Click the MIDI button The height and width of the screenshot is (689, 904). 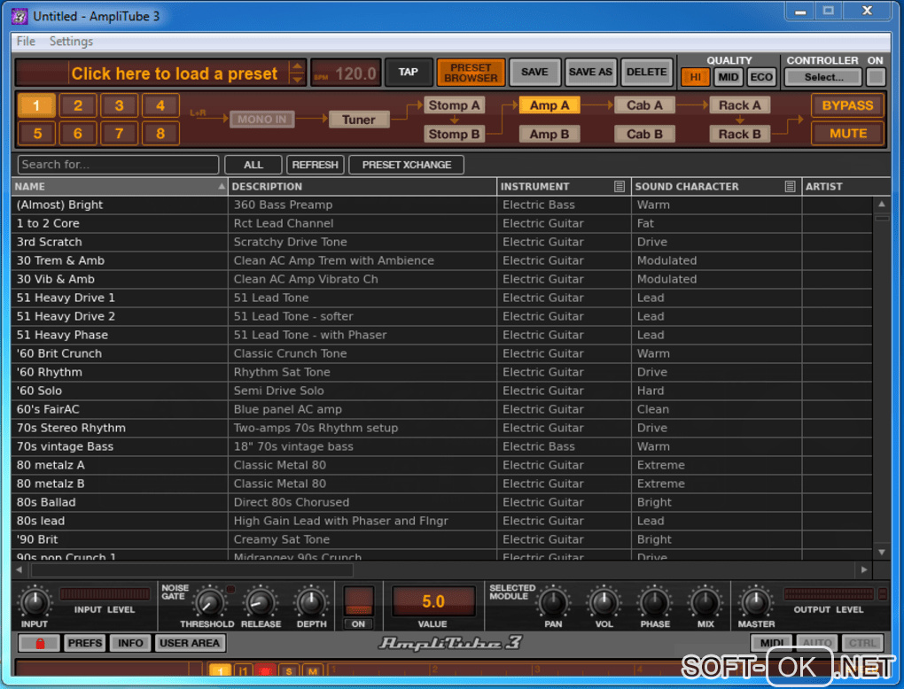[x=771, y=643]
